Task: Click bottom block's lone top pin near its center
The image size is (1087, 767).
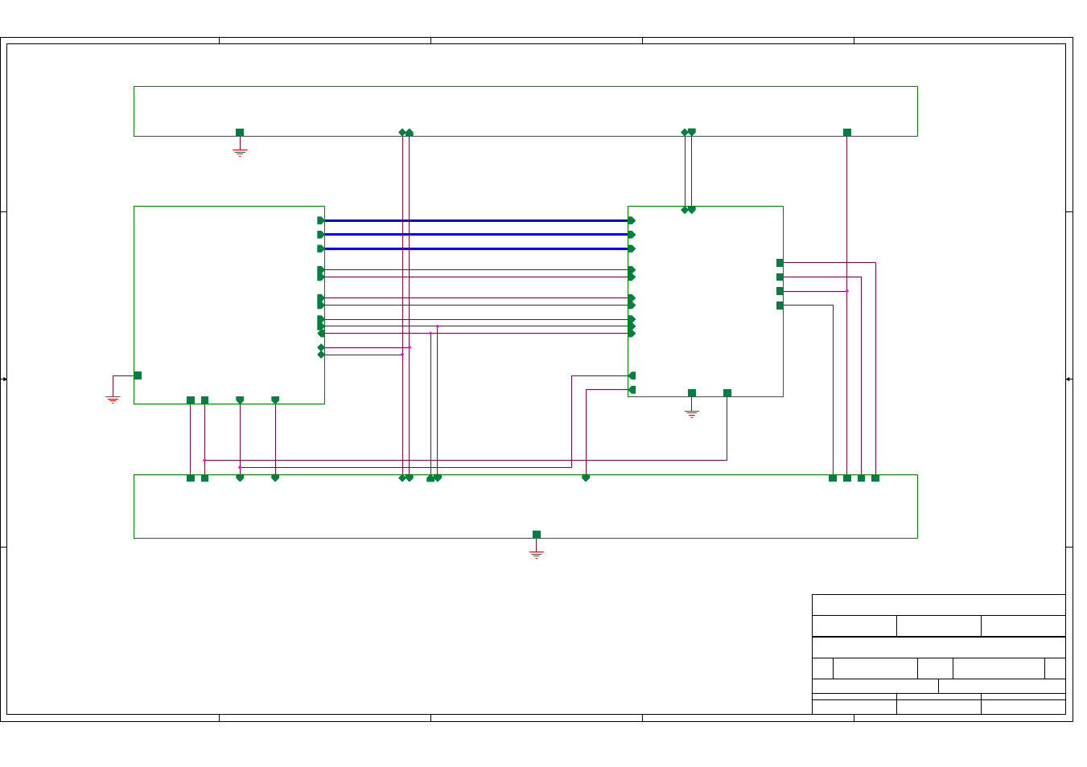Action: coord(586,478)
